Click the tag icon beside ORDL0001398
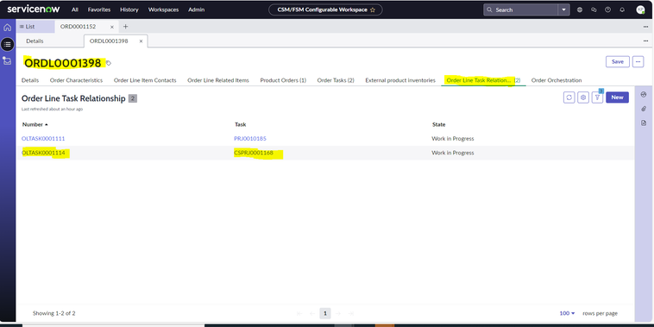Viewport: 654px width, 327px height. click(109, 63)
